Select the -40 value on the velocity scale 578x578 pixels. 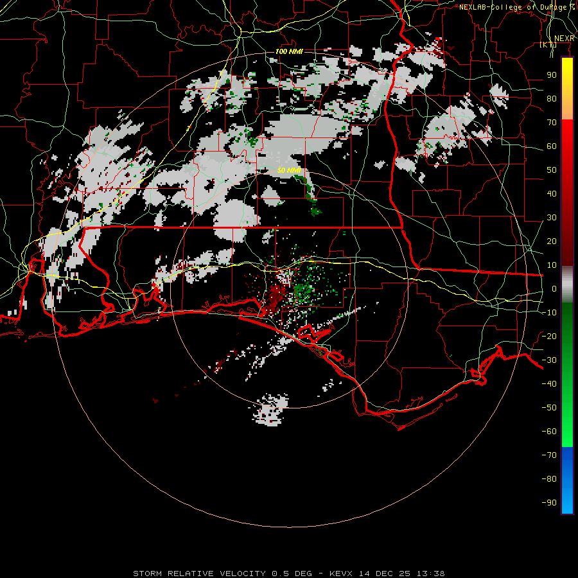tap(549, 384)
